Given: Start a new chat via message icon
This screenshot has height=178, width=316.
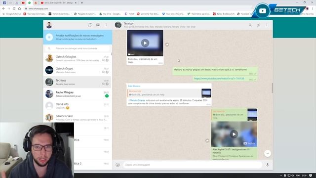Looking at the screenshot, I should (x=98, y=25).
